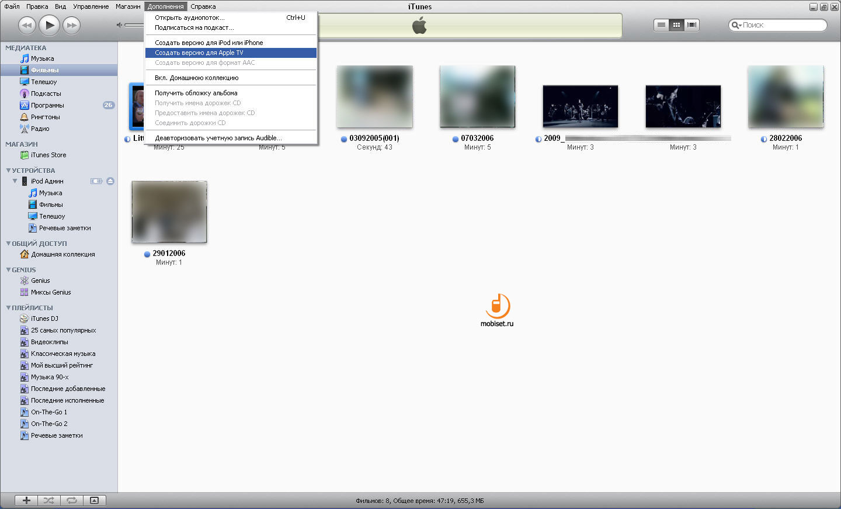841x509 pixels.
Task: Open 25 самых популярных playlist
Action: point(63,330)
